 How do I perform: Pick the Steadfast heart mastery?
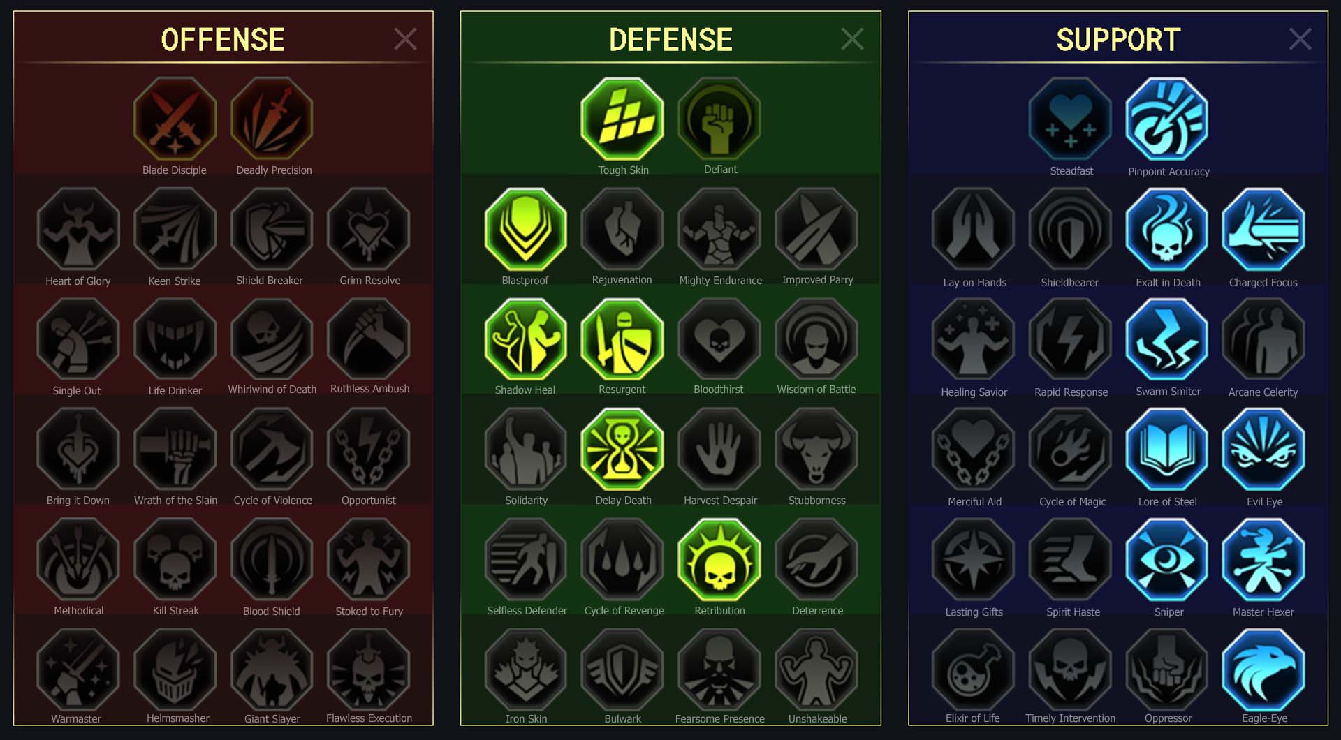point(1071,119)
